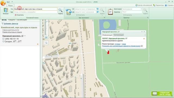This screenshot has width=174, height=98.
Task: Click orange warning triangle in results panel
Action: coord(38,44)
